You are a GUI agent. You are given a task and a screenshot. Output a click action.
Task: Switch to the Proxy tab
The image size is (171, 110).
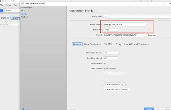point(118,44)
